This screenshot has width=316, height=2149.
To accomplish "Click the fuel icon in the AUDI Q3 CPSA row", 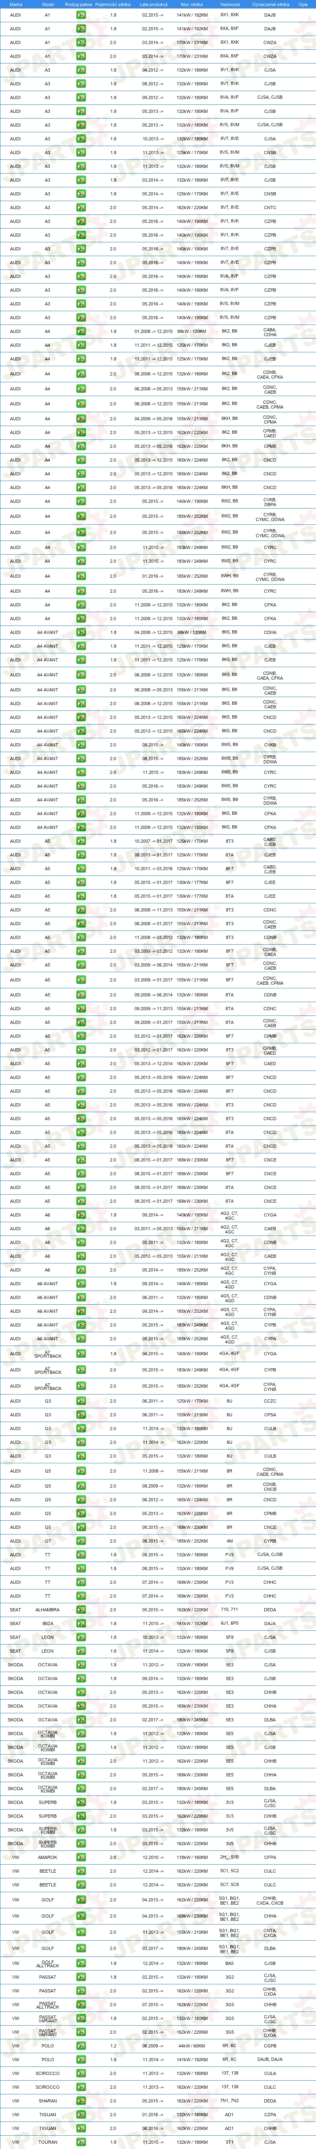I will tap(81, 1415).
